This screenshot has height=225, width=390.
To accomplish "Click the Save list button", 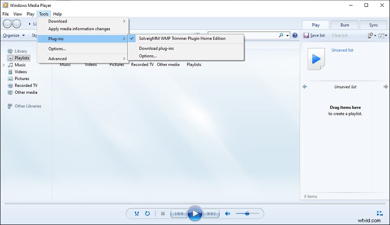I will 314,35.
